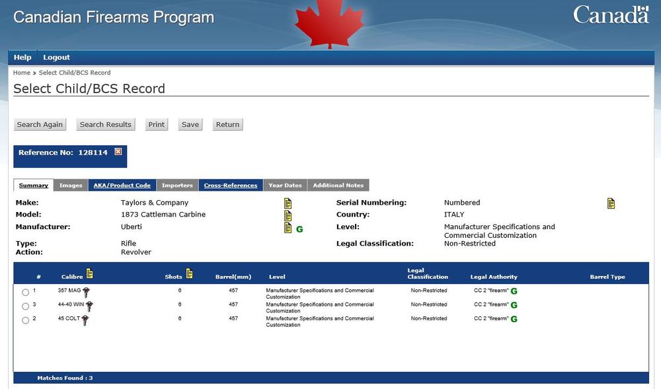Click the Calibre column header
The width and height of the screenshot is (661, 389).
(72, 277)
